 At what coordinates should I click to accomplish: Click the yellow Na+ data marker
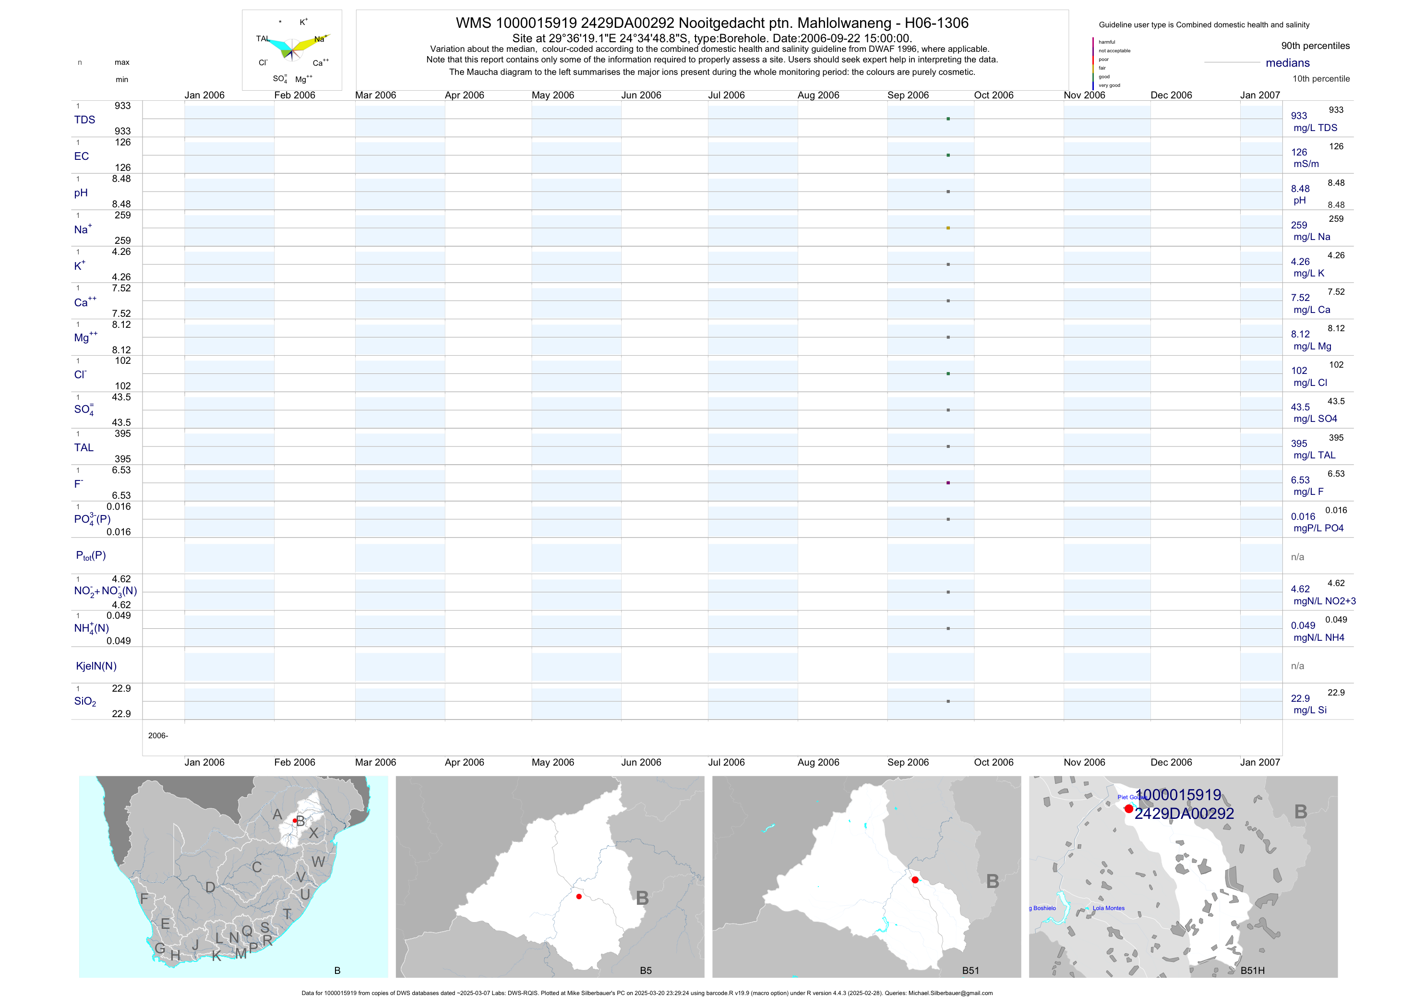pyautogui.click(x=948, y=228)
